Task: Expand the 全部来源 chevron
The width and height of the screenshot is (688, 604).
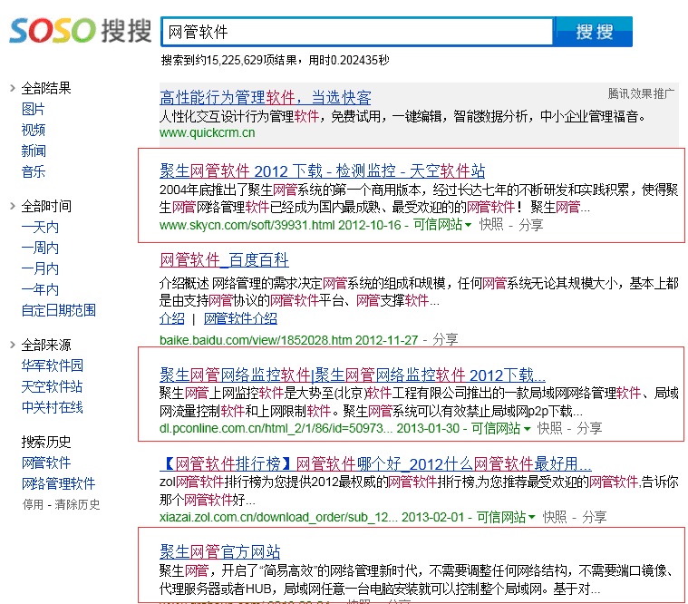Action: tap(13, 345)
